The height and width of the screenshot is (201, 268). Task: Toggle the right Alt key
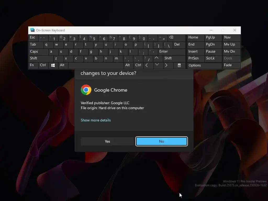point(129,65)
